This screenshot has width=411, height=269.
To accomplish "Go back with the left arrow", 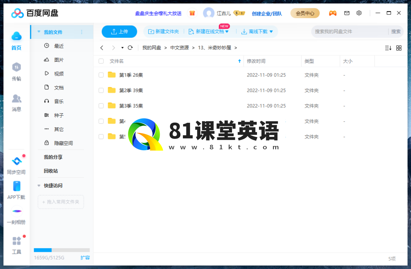I will point(102,48).
